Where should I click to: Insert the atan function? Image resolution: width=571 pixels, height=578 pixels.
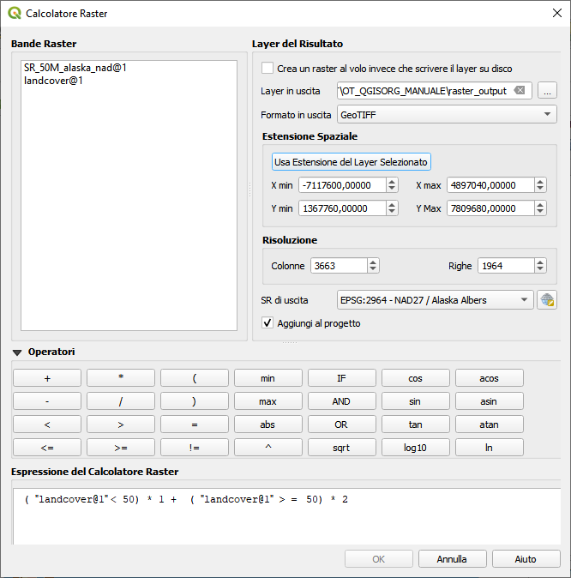pyautogui.click(x=490, y=424)
